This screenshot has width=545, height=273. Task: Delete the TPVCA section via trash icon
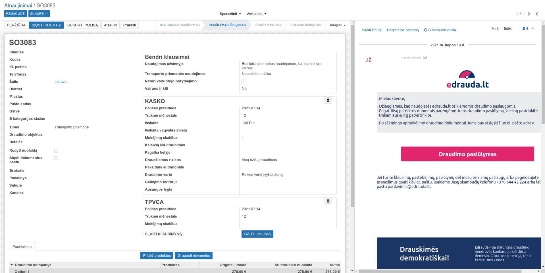point(328,201)
